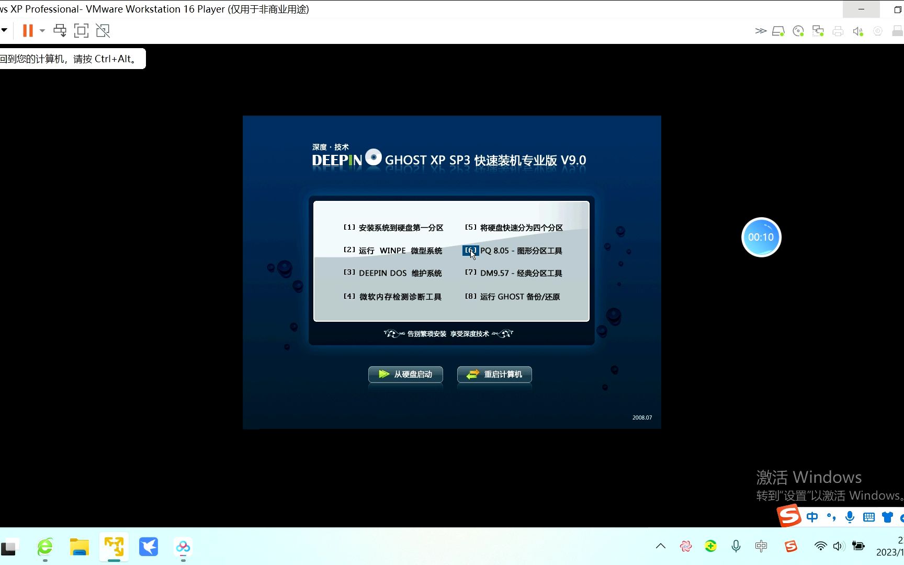Screen dimensions: 904x565
Task: Enter full screen mode icon
Action: [81, 31]
